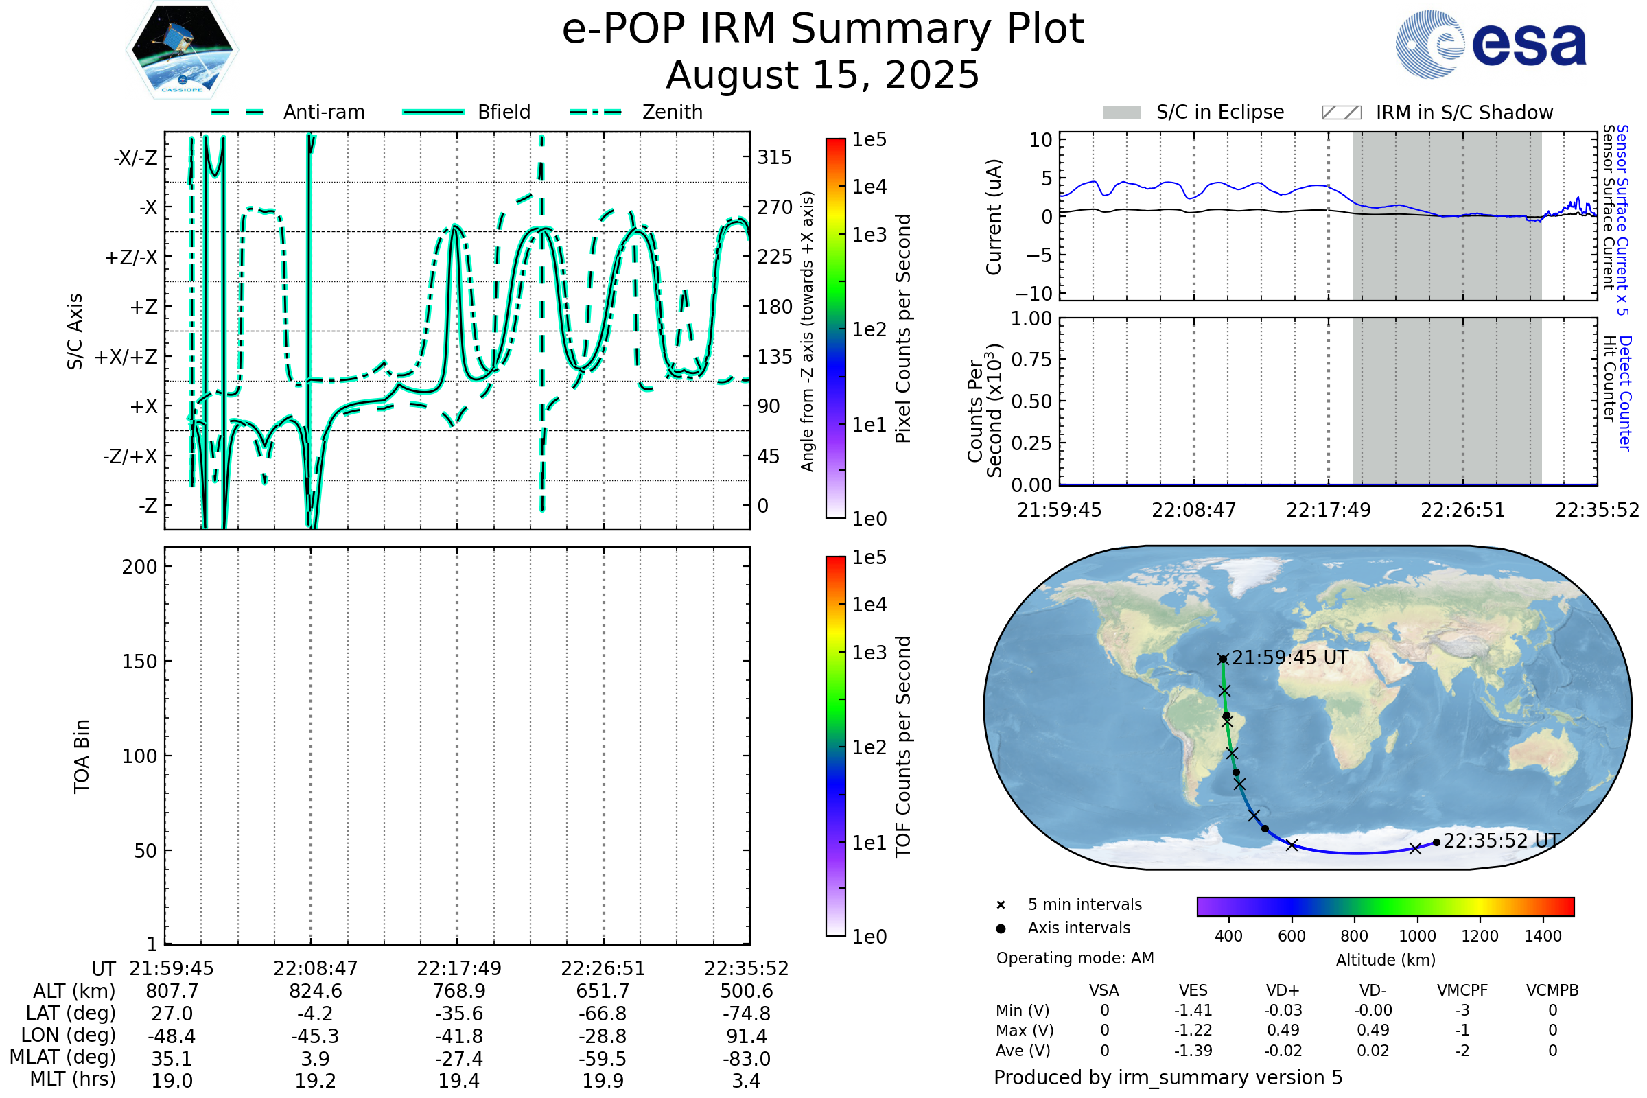
Task: Click the VMCPF column header
Action: [1462, 990]
